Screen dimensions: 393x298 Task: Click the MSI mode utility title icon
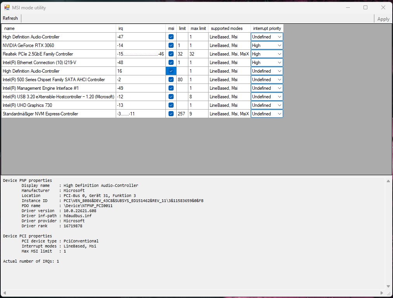point(7,7)
